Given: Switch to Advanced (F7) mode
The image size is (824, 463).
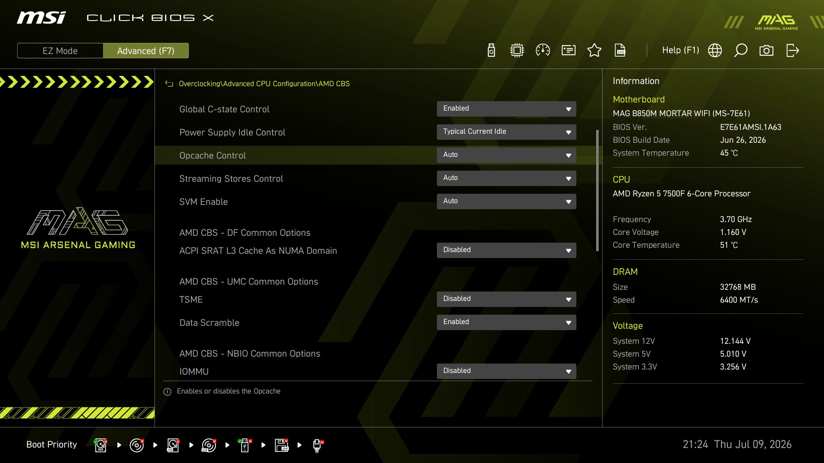Looking at the screenshot, I should coord(146,51).
